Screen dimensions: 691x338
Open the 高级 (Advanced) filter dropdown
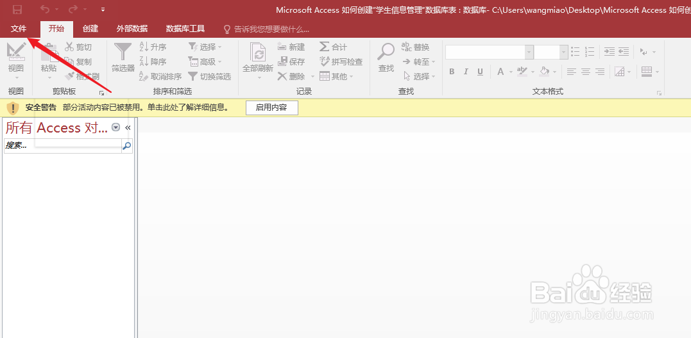(x=205, y=62)
